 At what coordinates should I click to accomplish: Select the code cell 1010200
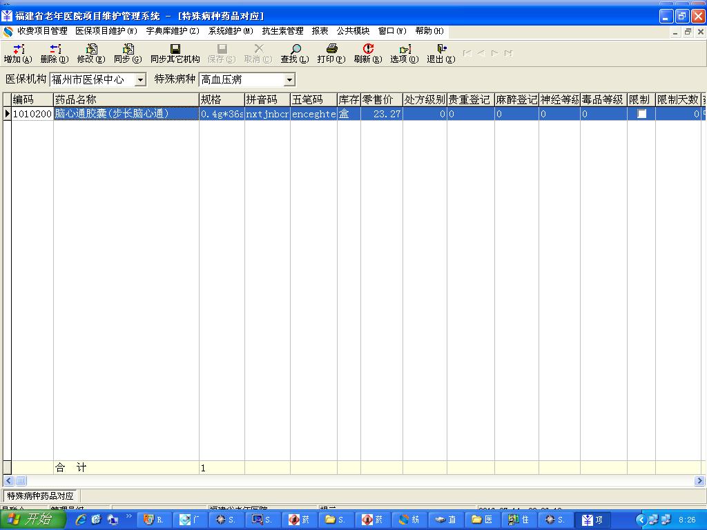pyautogui.click(x=32, y=114)
